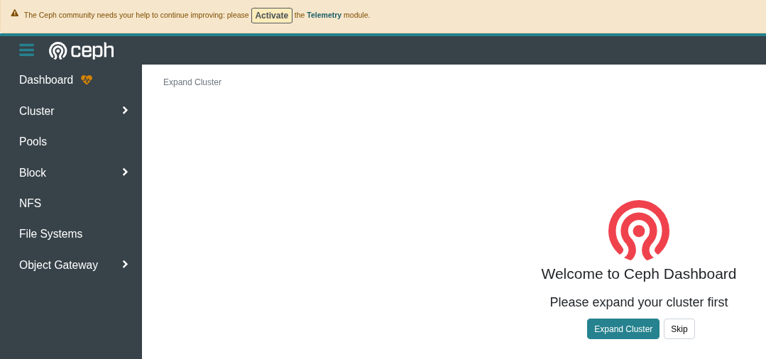Click the red Ceph welcome logo
The width and height of the screenshot is (766, 359).
638,230
